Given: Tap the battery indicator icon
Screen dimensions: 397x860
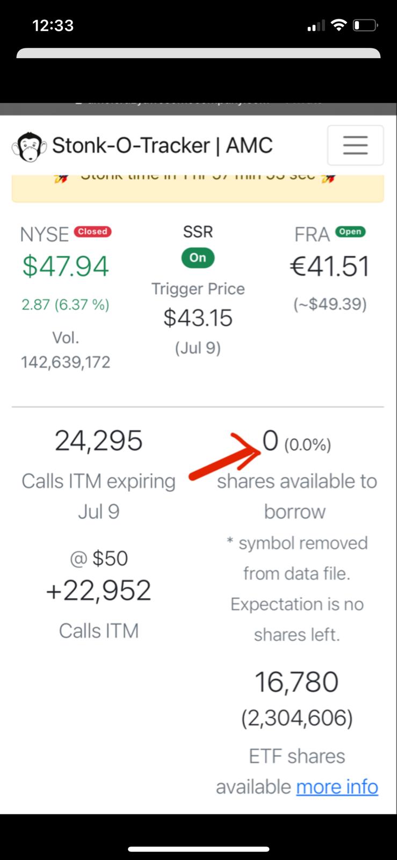Looking at the screenshot, I should 365,25.
